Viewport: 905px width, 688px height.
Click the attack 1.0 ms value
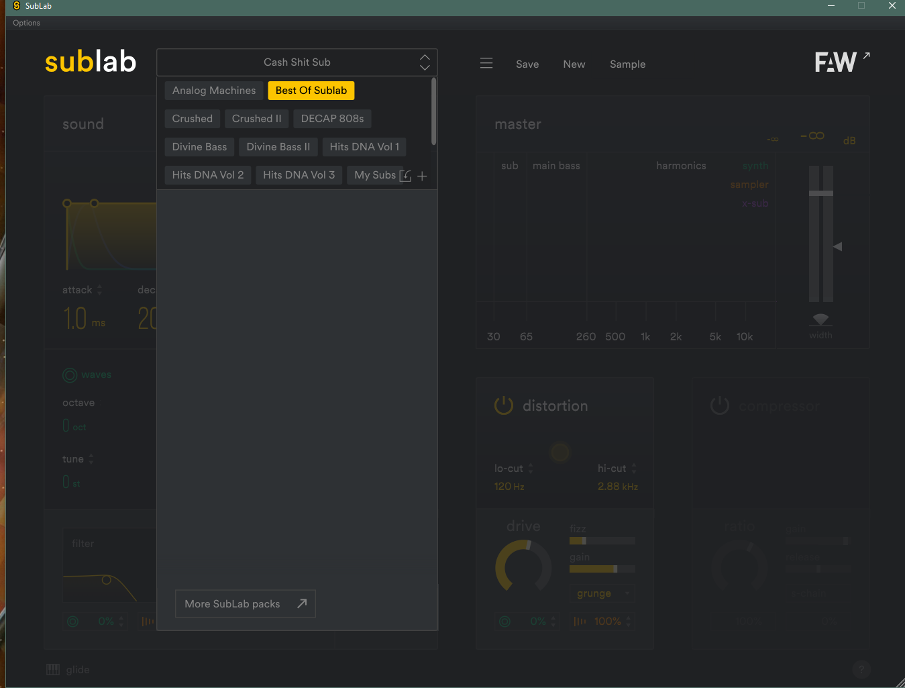tap(85, 318)
